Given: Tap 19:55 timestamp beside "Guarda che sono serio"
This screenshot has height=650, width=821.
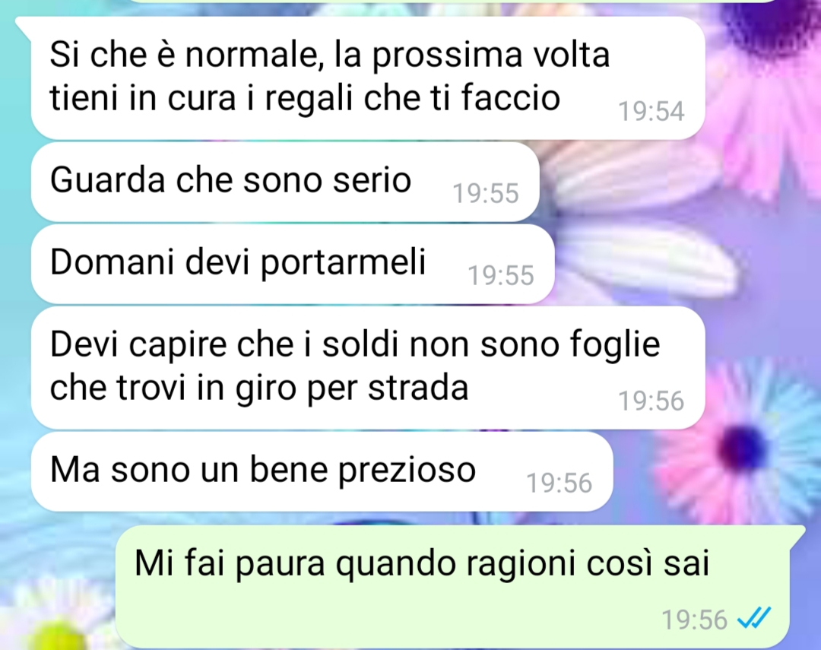Looking at the screenshot, I should (485, 193).
